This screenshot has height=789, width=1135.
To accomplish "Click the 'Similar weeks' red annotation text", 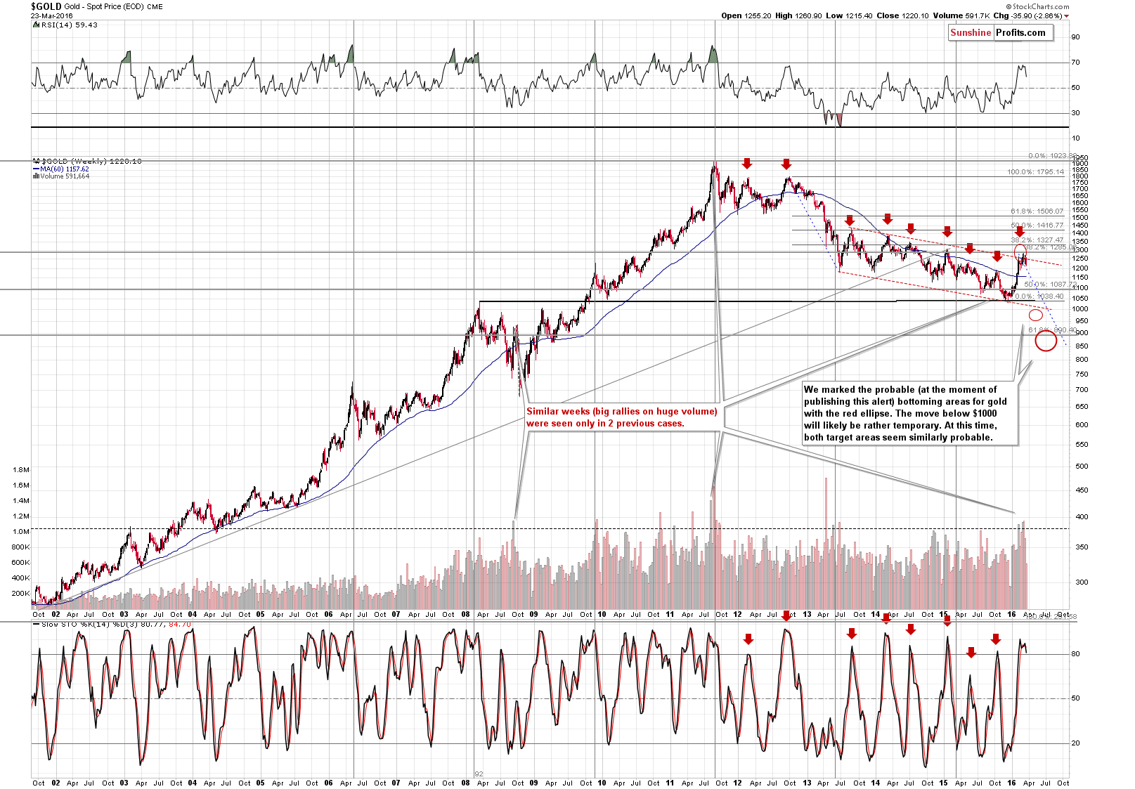I will point(622,417).
